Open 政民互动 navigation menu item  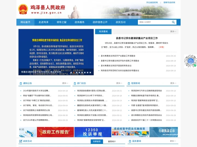click(121, 22)
